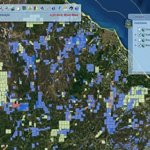The image size is (150, 150).
Task: Expand the 'Bas' layer group arrow
Action: (136, 45)
